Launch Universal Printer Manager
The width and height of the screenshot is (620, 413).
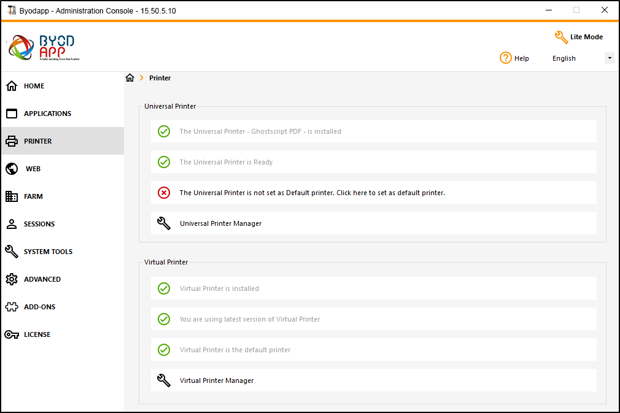tap(374, 223)
